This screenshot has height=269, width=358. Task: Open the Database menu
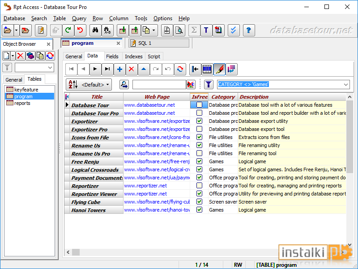click(14, 18)
